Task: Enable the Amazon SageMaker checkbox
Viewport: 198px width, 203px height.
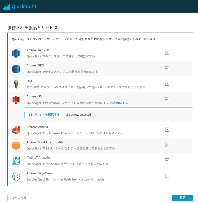Action: pos(167,176)
